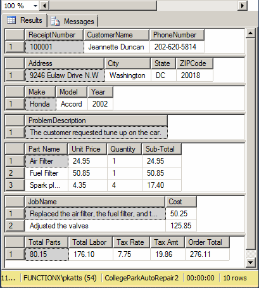Click the Order Total column header
The height and width of the screenshot is (288, 259).
207,242
